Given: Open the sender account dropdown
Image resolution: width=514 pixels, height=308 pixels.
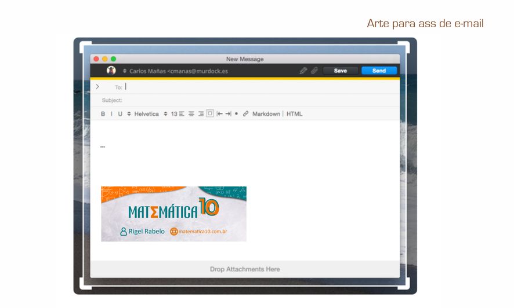Looking at the screenshot, I should tap(124, 71).
